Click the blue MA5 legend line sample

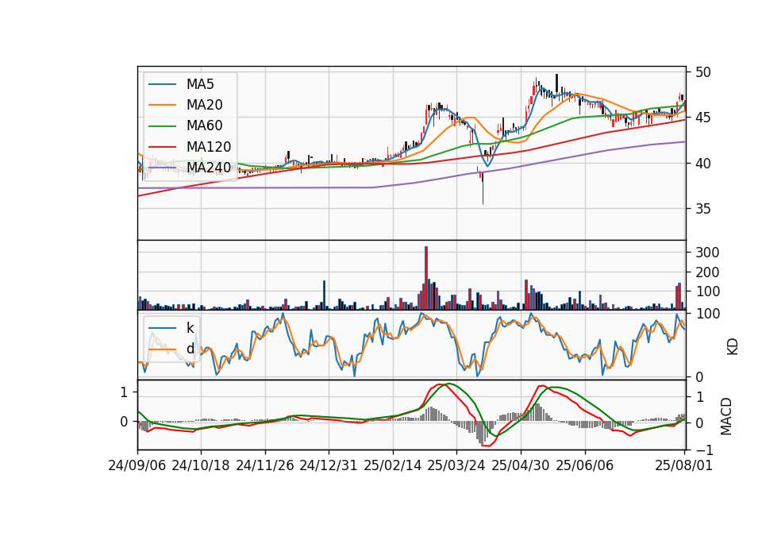point(162,85)
